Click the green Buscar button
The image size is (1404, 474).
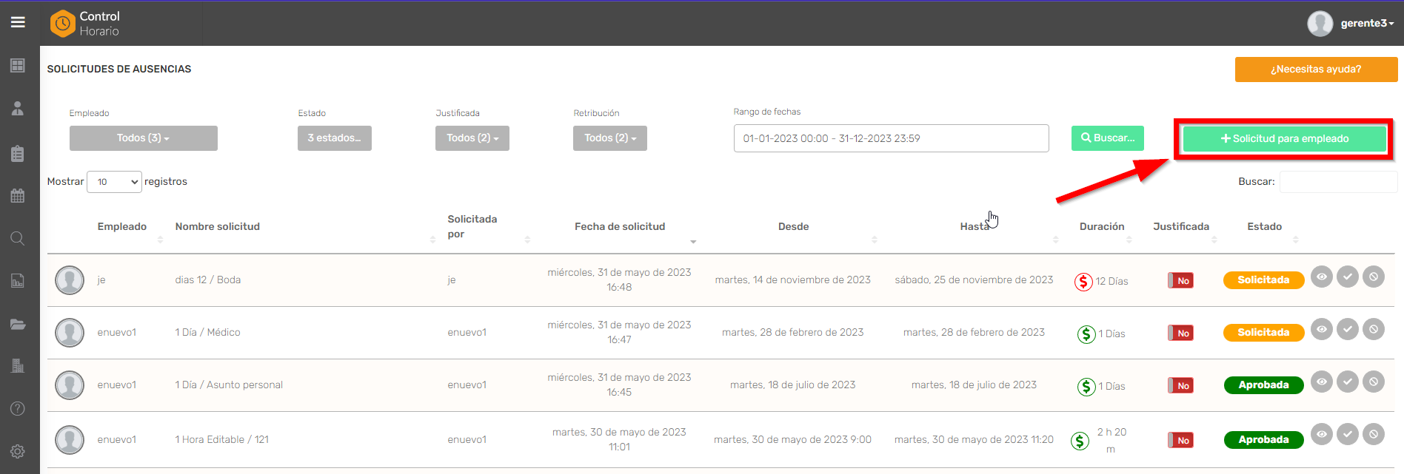pyautogui.click(x=1108, y=138)
